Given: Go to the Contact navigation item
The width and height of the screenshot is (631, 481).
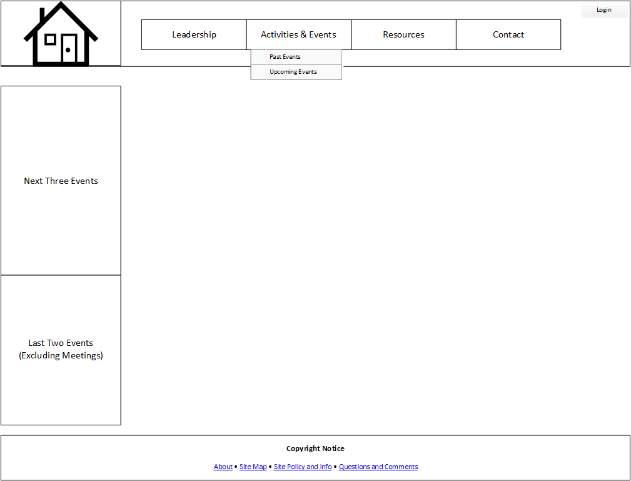Looking at the screenshot, I should 508,34.
